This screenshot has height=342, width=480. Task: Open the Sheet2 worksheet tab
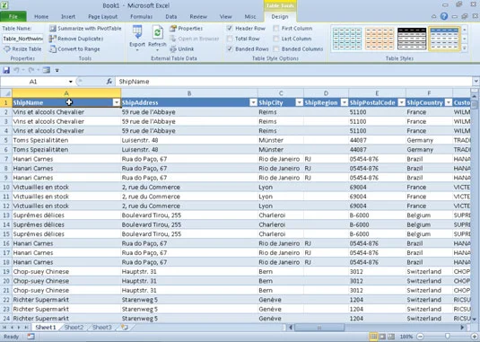pyautogui.click(x=74, y=328)
